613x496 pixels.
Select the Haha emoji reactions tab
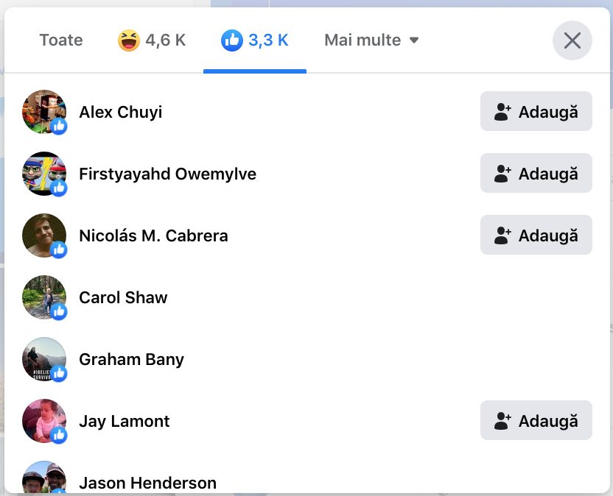point(153,40)
